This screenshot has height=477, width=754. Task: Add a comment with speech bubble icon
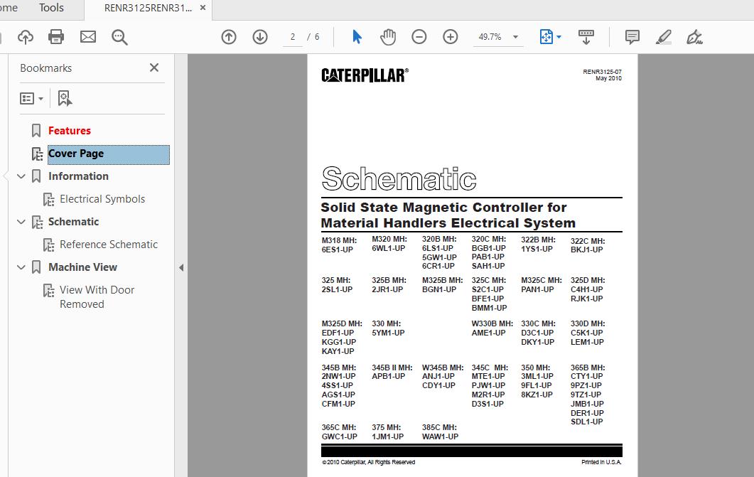pyautogui.click(x=632, y=37)
